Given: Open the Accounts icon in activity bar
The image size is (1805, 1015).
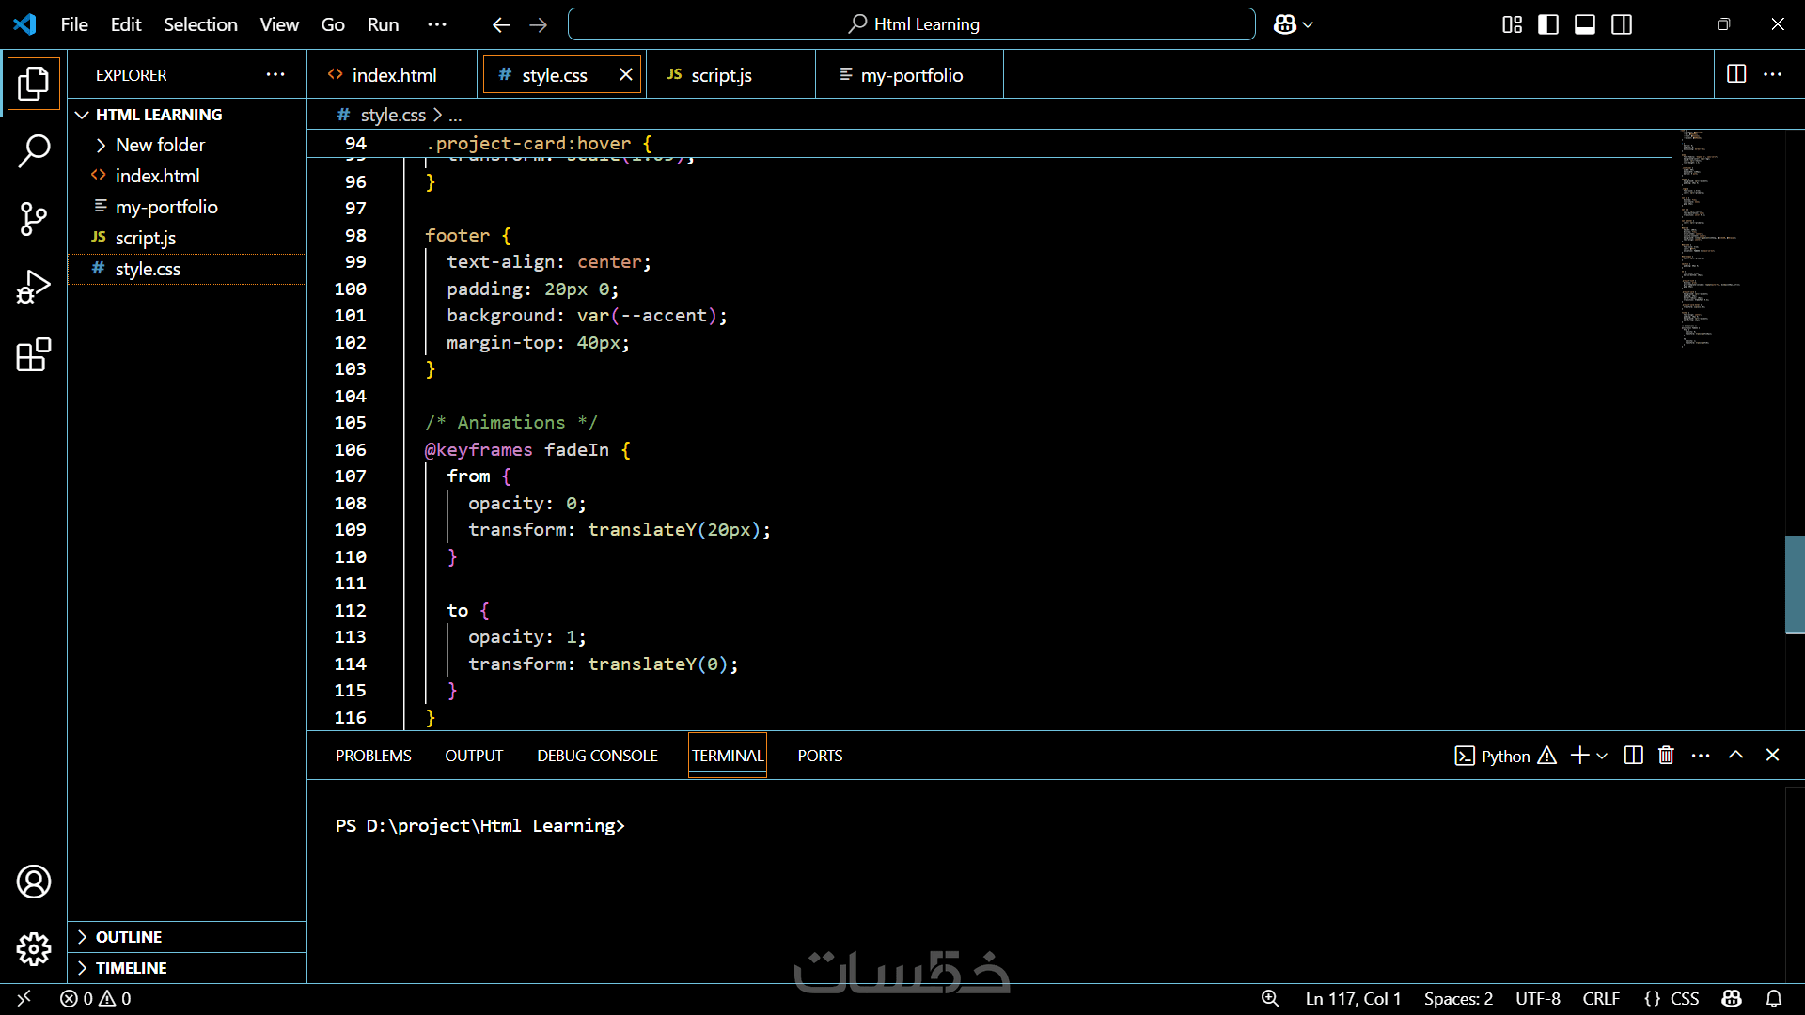Looking at the screenshot, I should (34, 882).
